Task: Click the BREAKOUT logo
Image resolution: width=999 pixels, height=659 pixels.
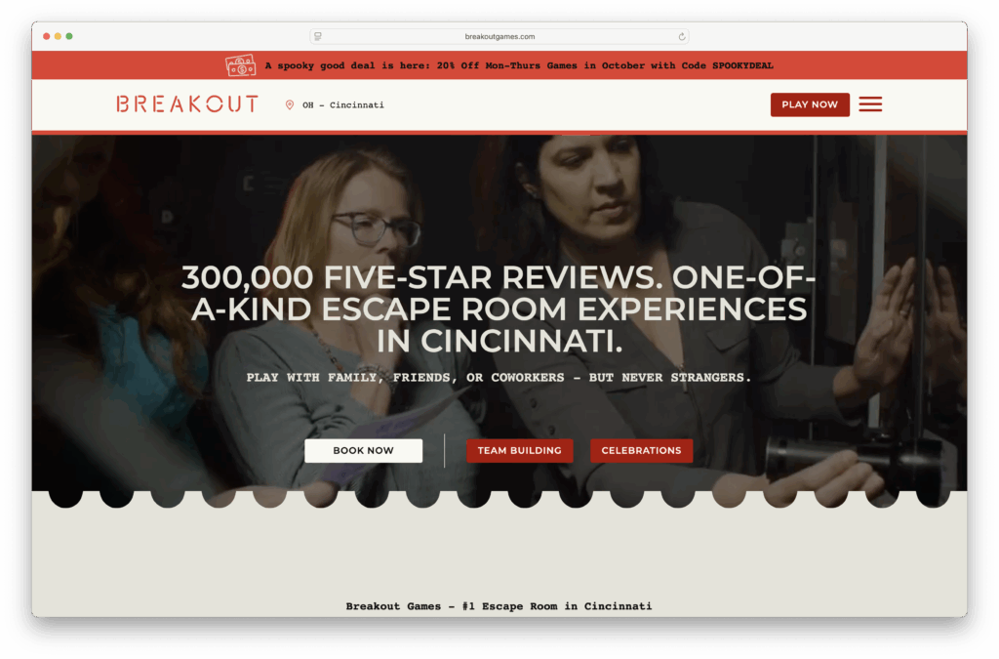Action: click(x=187, y=104)
